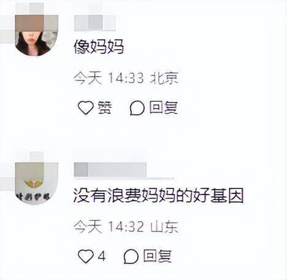Click the "14:33" time on the first comment
Viewport: 287px width, 280px height.
point(126,78)
